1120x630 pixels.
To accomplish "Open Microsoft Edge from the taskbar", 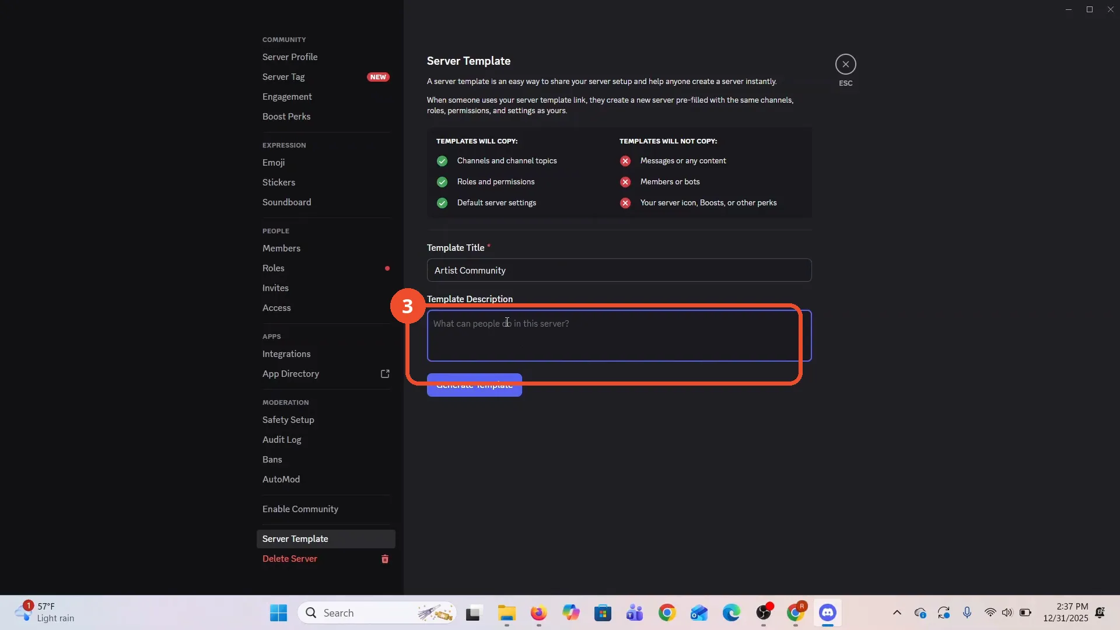I will click(731, 612).
